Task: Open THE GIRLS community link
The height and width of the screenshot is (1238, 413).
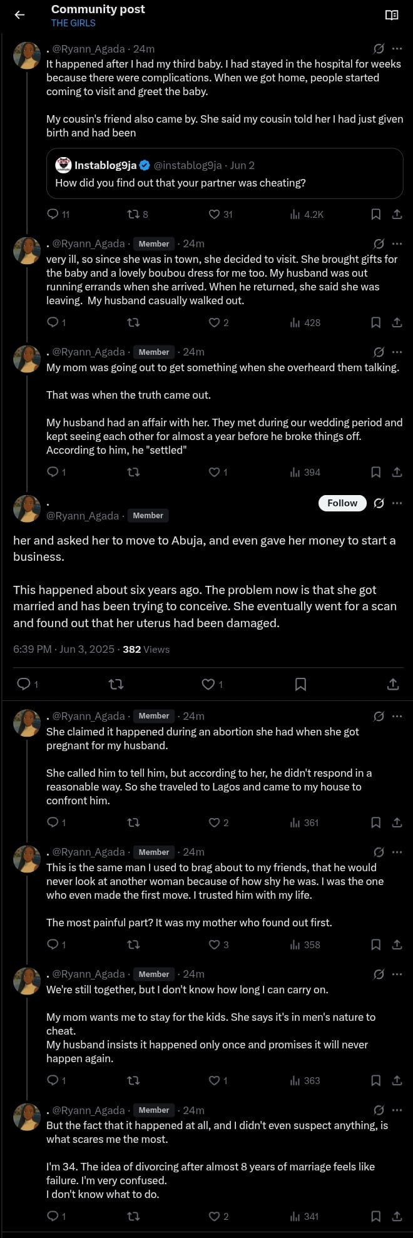Action: pyautogui.click(x=73, y=23)
